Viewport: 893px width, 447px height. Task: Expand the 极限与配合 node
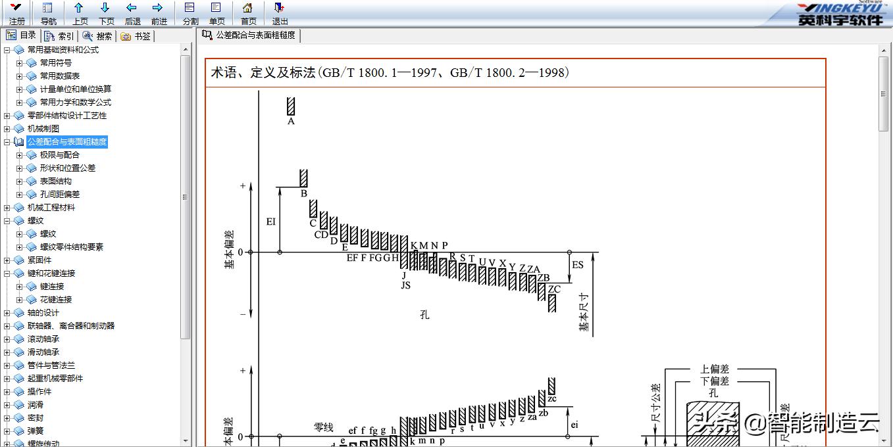[20, 155]
